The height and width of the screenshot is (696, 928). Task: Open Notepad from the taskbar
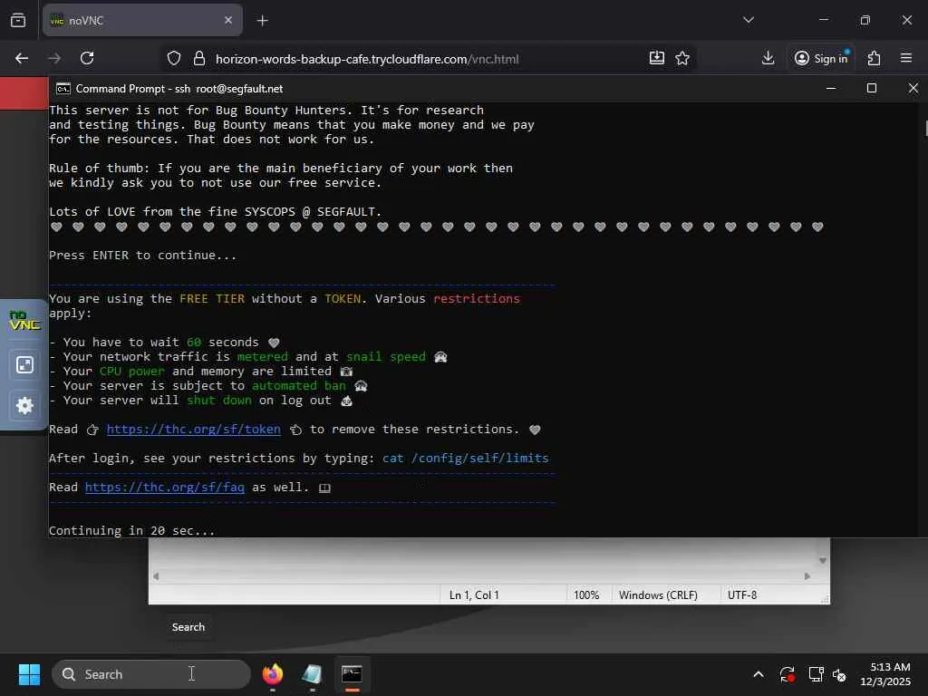pos(312,674)
